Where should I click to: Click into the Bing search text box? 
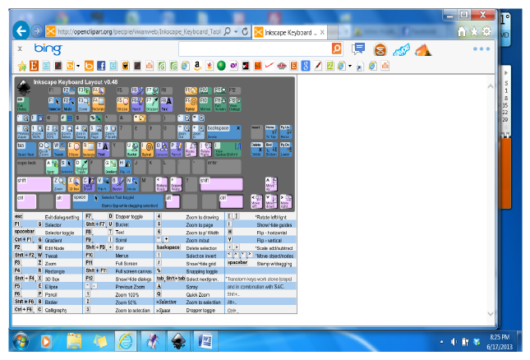point(255,49)
